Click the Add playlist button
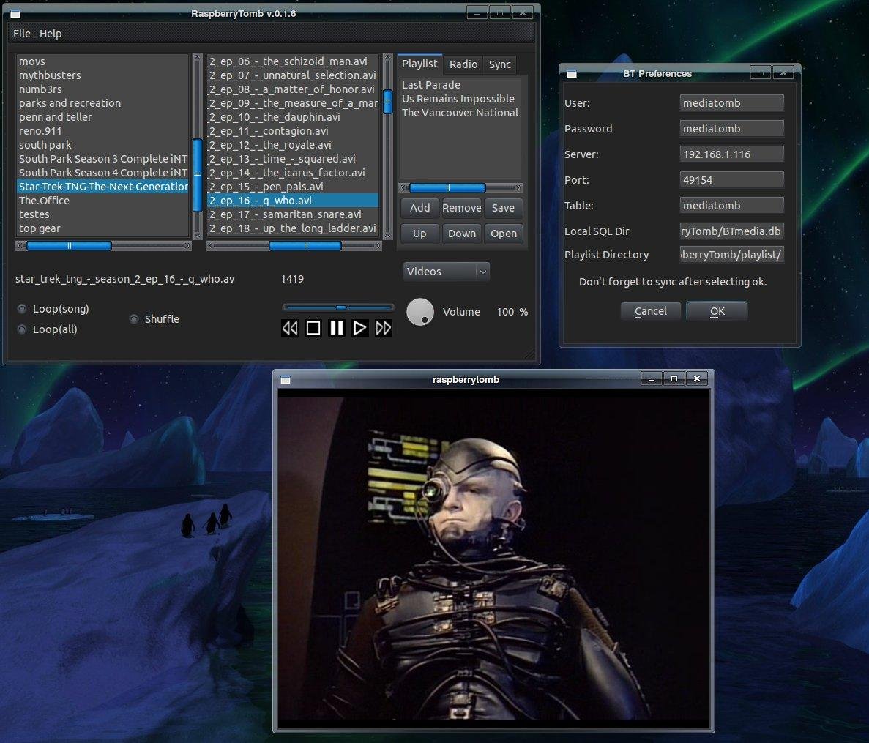This screenshot has height=743, width=869. pyautogui.click(x=420, y=208)
